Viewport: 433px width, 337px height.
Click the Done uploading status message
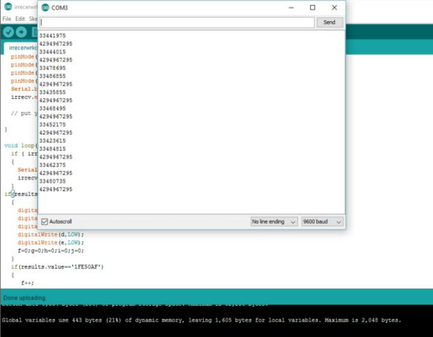25,298
